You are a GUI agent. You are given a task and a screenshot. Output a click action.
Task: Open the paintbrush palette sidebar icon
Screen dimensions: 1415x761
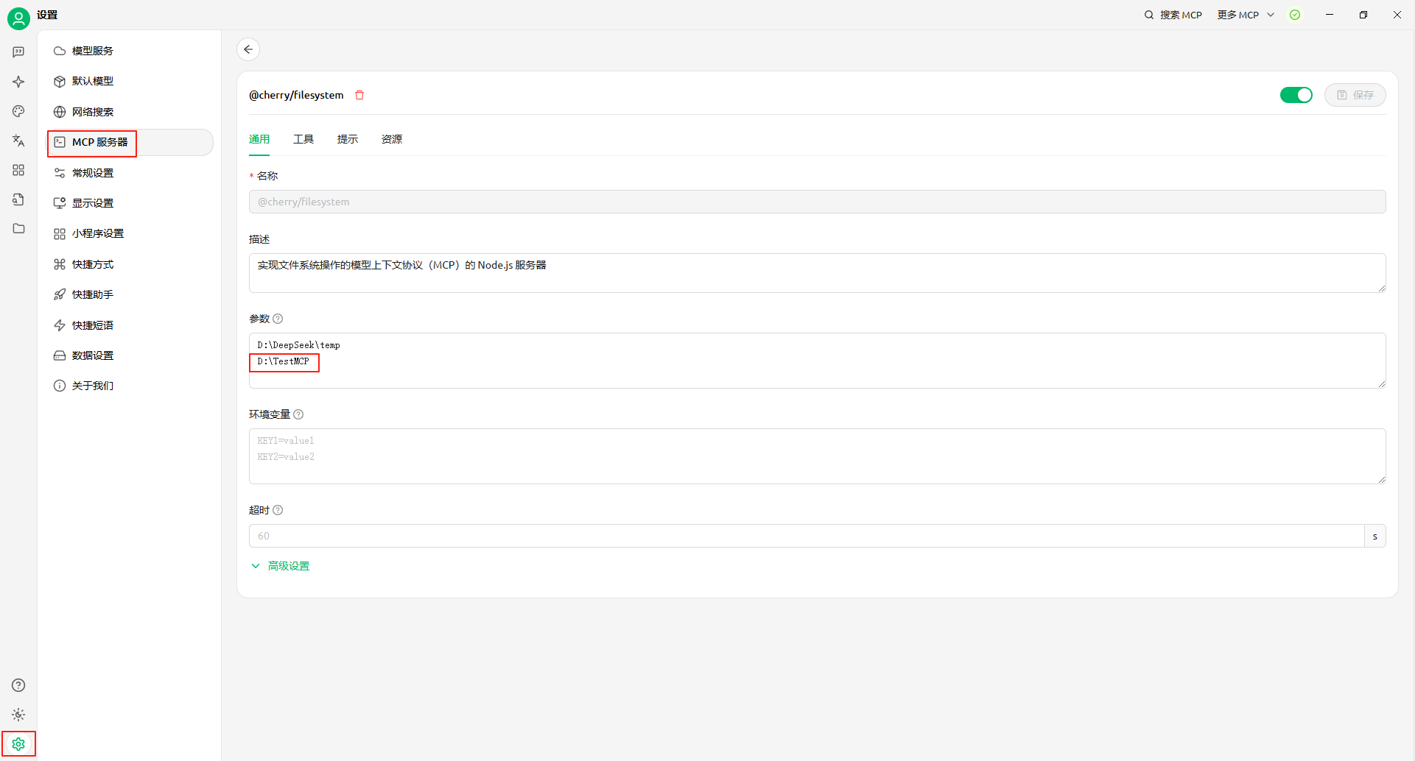(x=18, y=111)
